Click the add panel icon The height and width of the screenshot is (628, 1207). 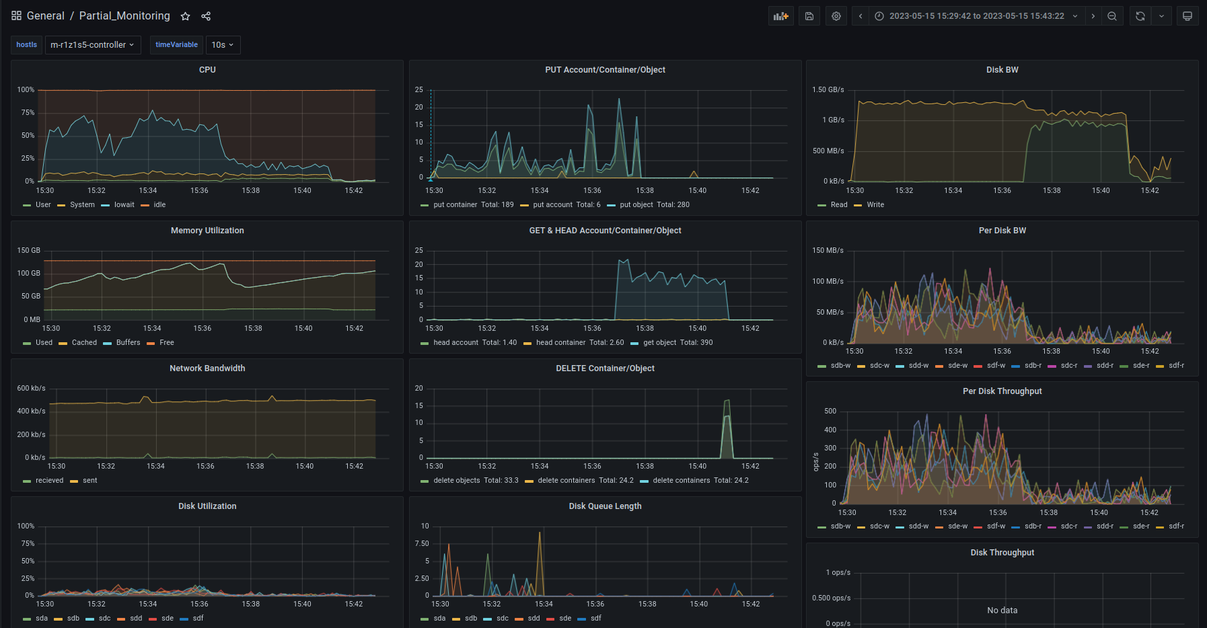pos(780,16)
